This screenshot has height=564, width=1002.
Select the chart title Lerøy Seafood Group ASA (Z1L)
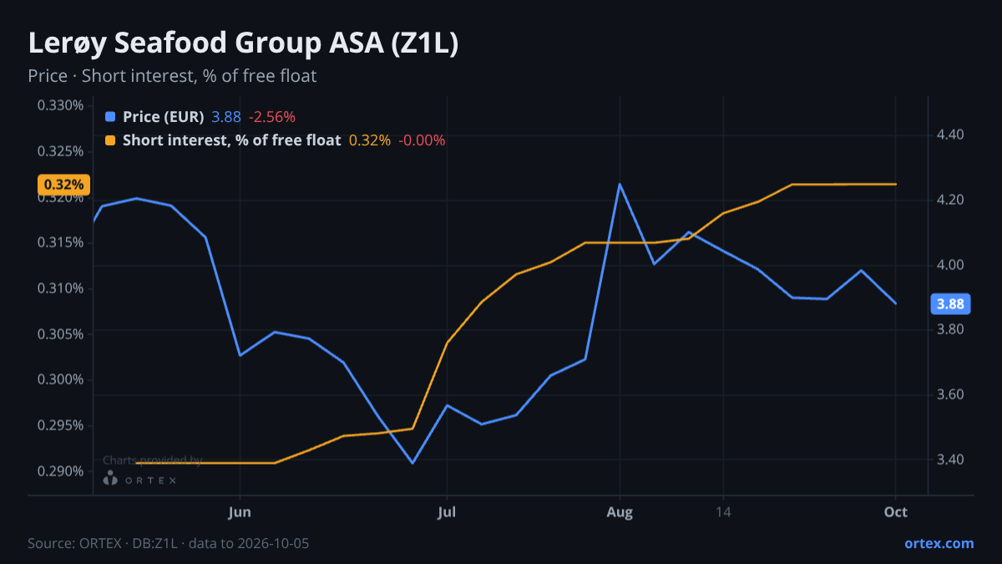pos(243,43)
